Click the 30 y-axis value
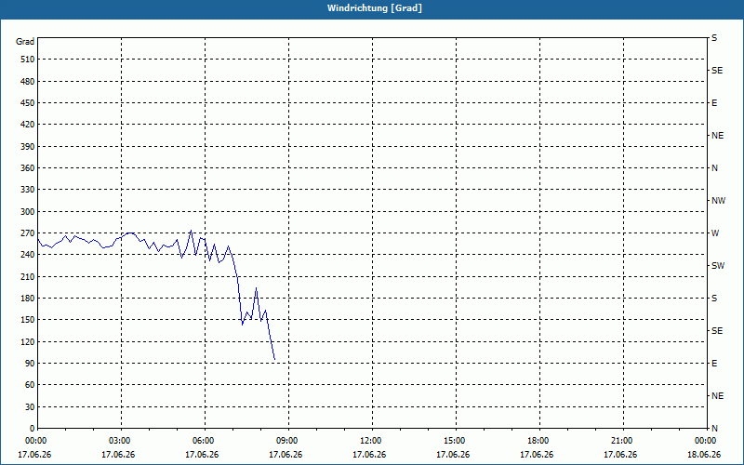Screen dimensions: 744x465 [30, 406]
